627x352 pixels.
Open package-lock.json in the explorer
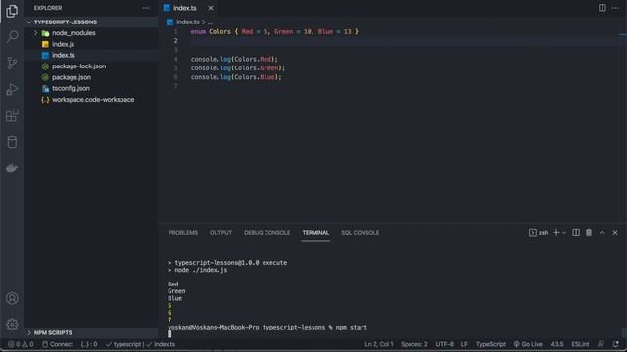pos(78,66)
